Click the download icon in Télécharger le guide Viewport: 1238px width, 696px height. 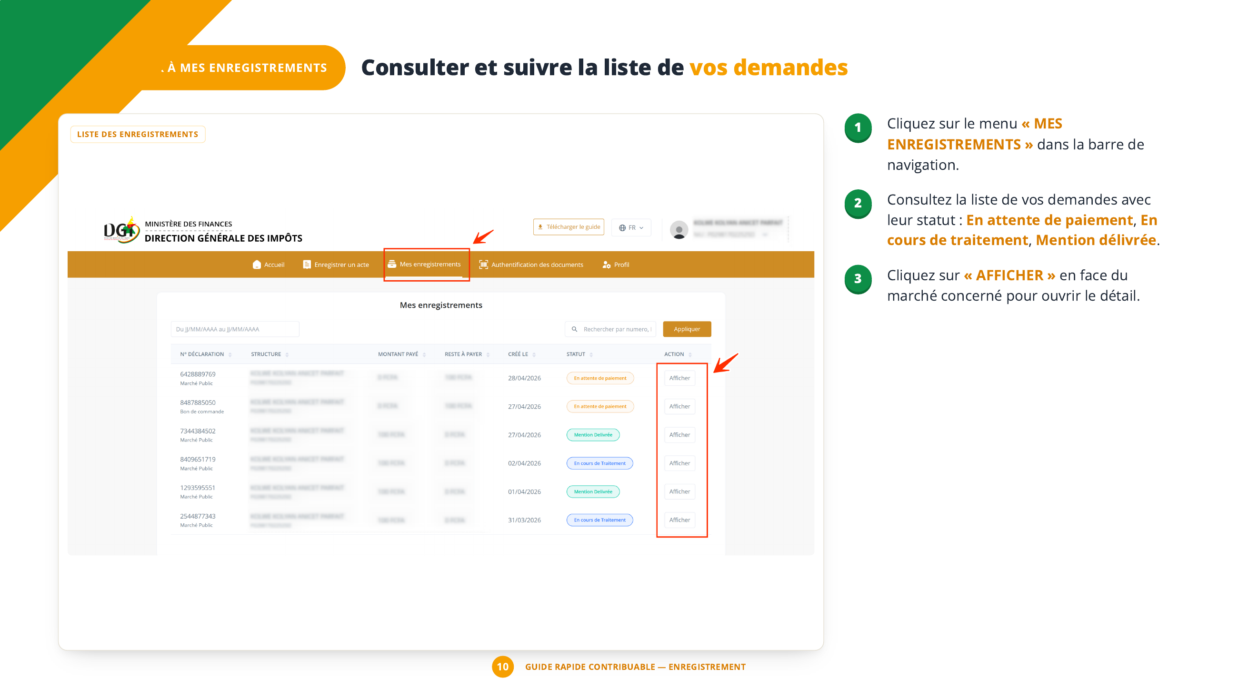pyautogui.click(x=540, y=227)
